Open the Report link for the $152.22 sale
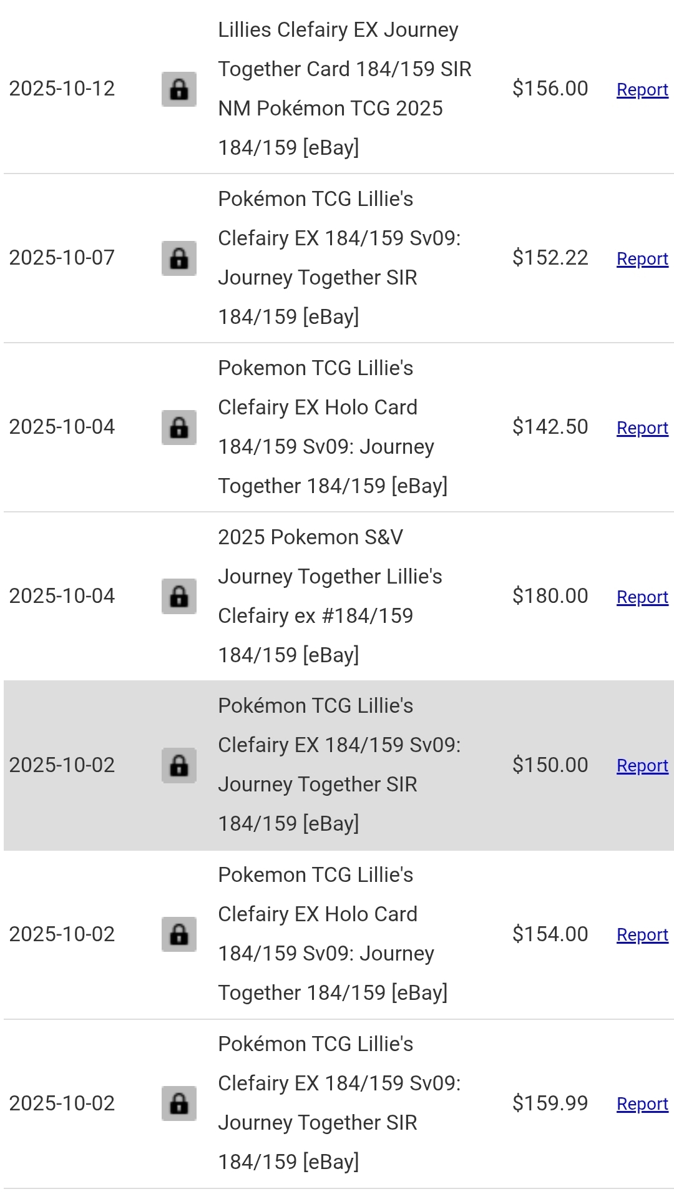 click(x=642, y=259)
